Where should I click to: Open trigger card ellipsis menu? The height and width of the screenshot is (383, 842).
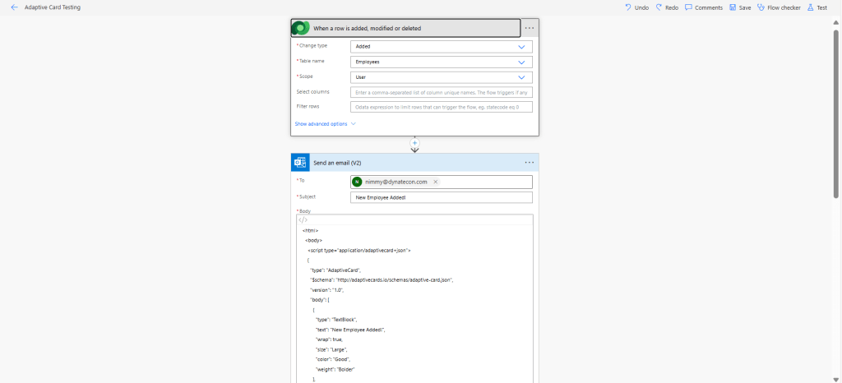tap(530, 28)
